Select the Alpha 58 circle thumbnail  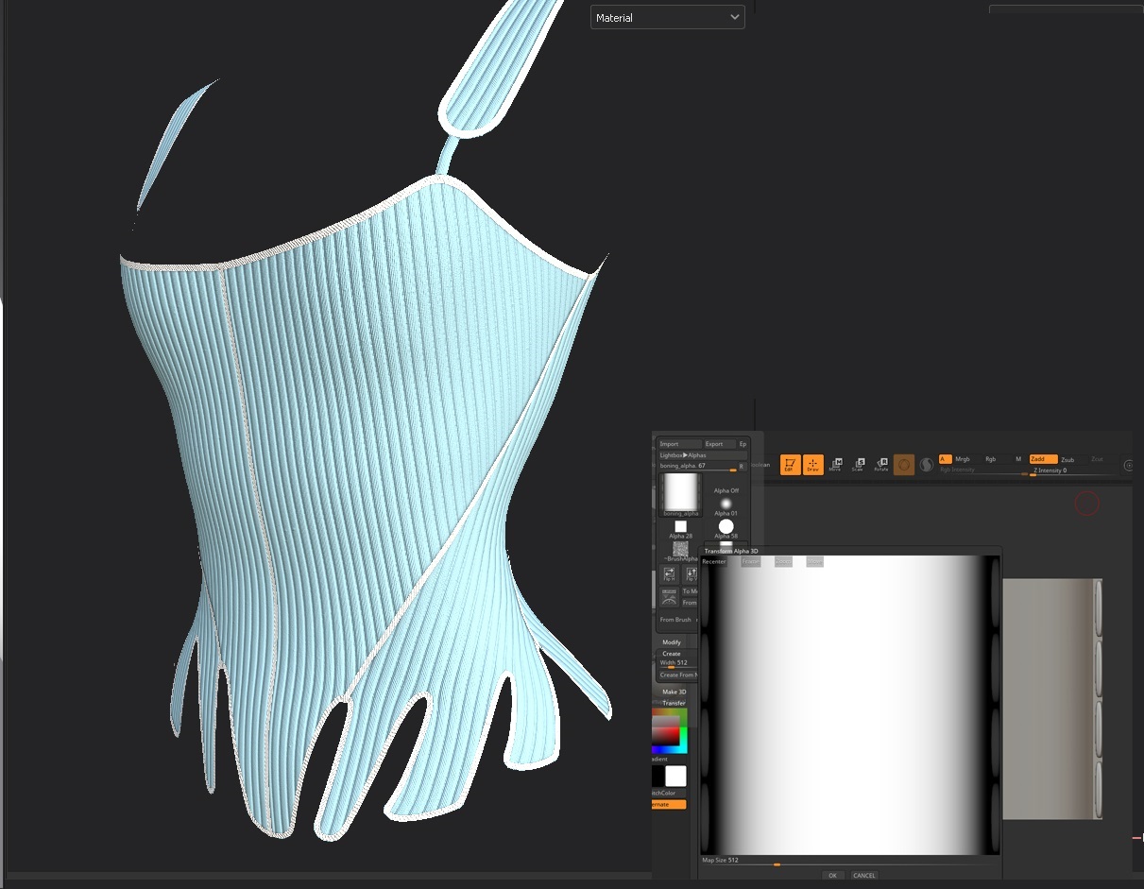click(726, 526)
